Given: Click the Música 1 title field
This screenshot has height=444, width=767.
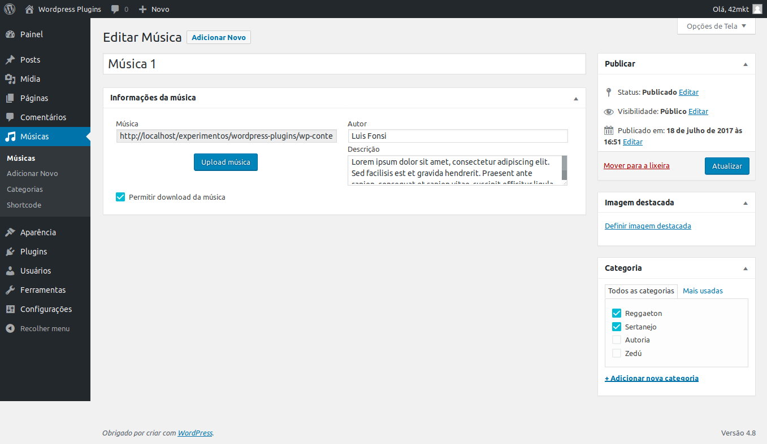Looking at the screenshot, I should click(344, 64).
